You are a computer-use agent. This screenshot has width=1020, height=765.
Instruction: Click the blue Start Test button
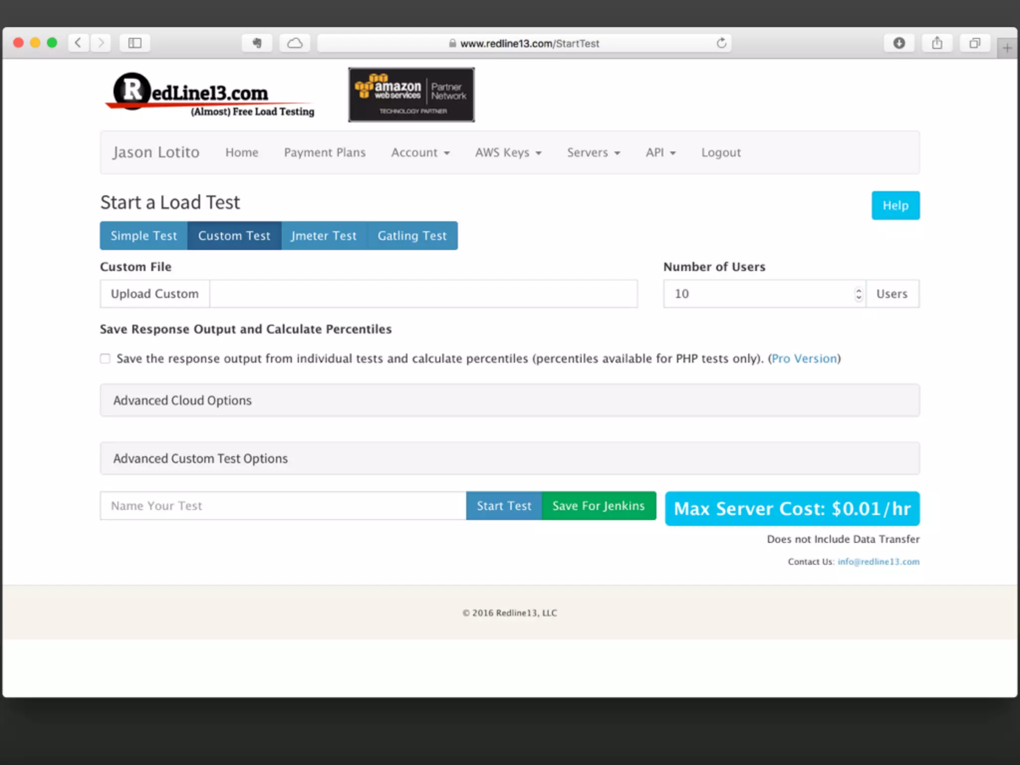point(504,506)
